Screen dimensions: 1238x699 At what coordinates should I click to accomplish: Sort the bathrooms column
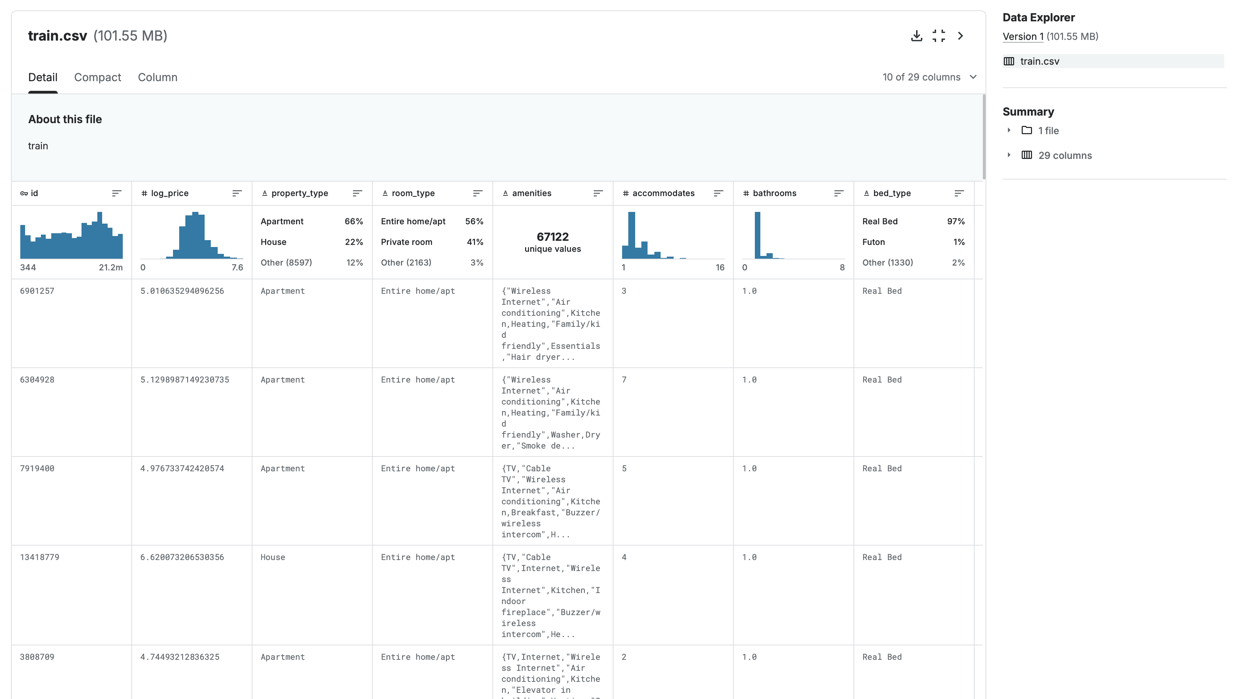[x=839, y=193]
